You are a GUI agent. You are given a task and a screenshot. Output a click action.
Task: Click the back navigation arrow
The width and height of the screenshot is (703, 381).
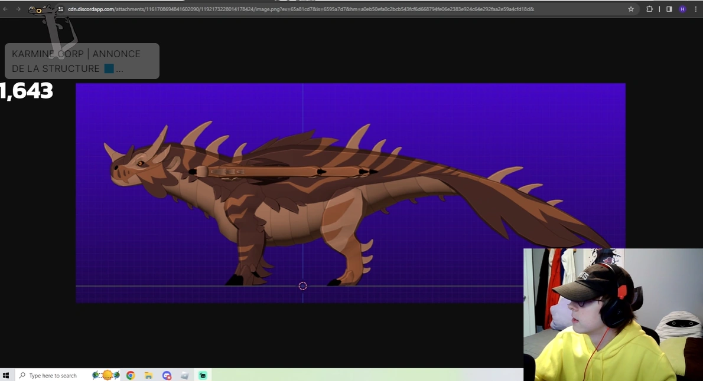[x=6, y=9]
